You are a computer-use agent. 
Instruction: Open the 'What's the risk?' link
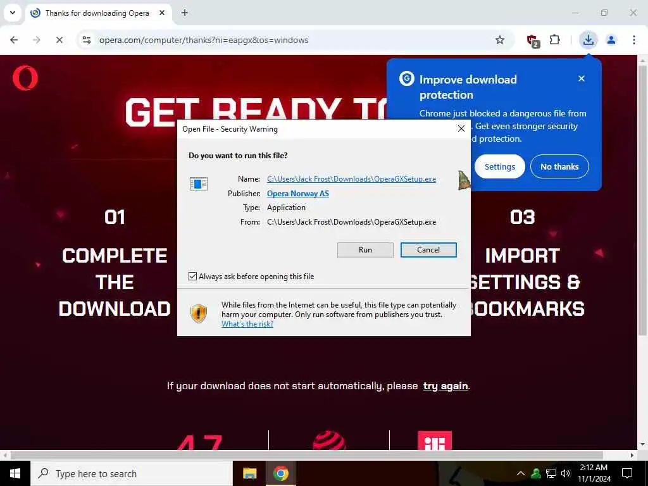pyautogui.click(x=247, y=324)
